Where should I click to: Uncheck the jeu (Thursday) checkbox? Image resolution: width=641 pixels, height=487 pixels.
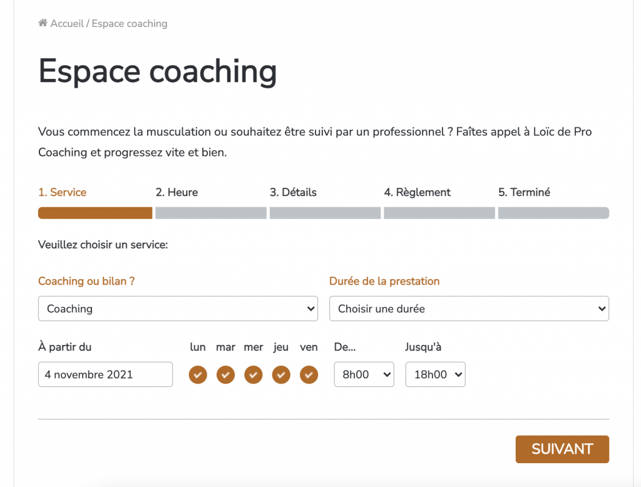[281, 375]
